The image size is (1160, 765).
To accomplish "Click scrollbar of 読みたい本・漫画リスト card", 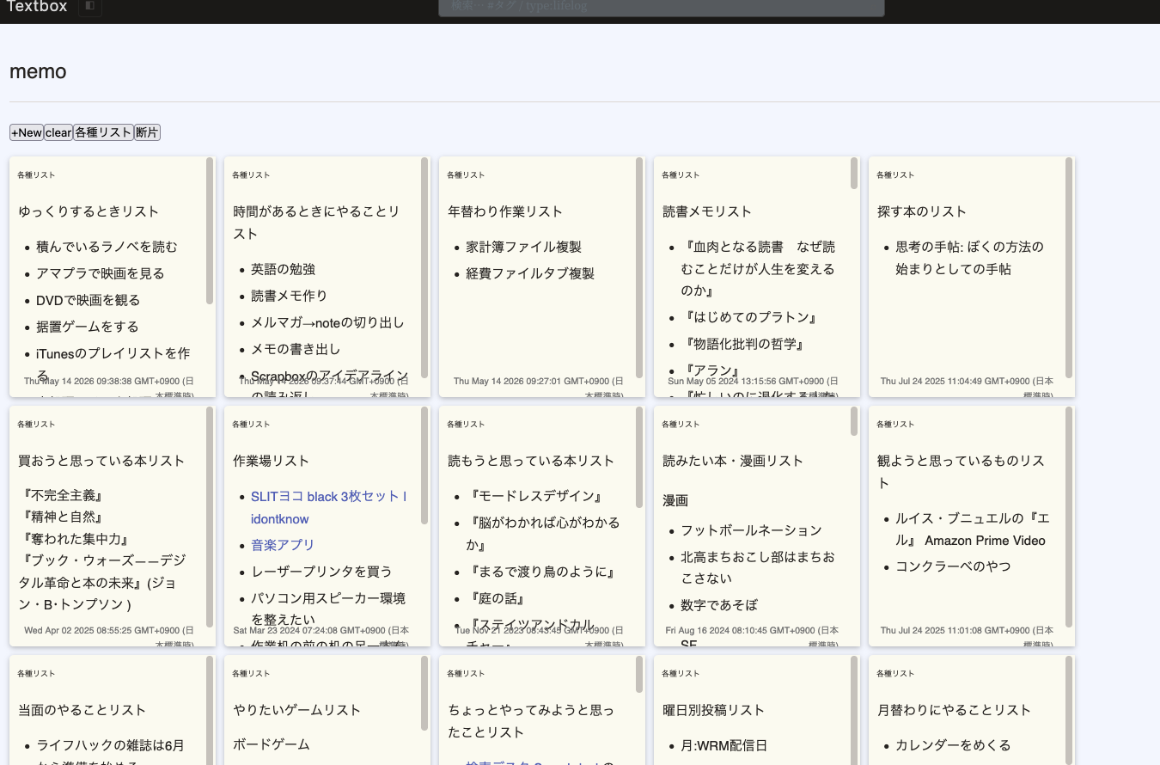I will (854, 421).
